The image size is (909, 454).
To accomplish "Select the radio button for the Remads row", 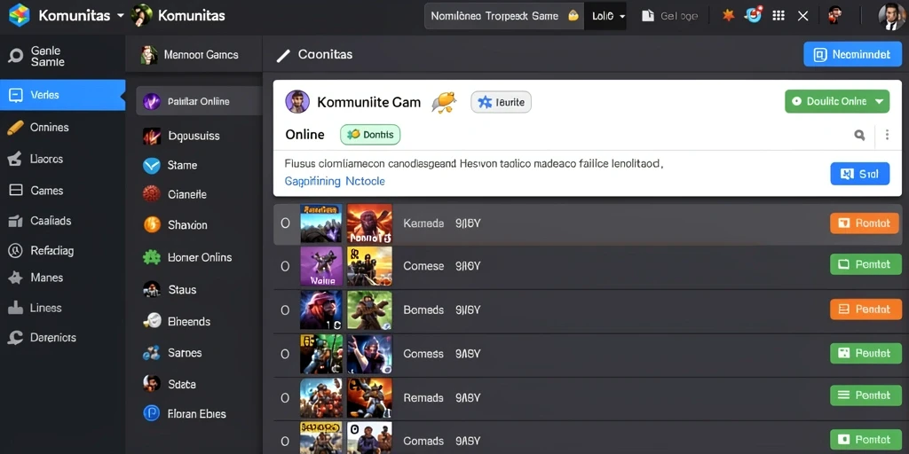I will coord(285,398).
